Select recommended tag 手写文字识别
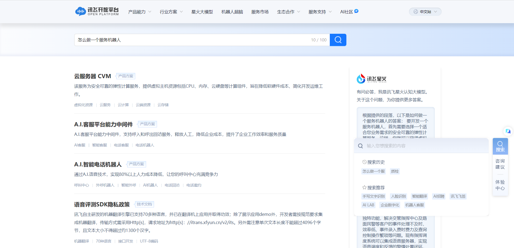 (374, 196)
